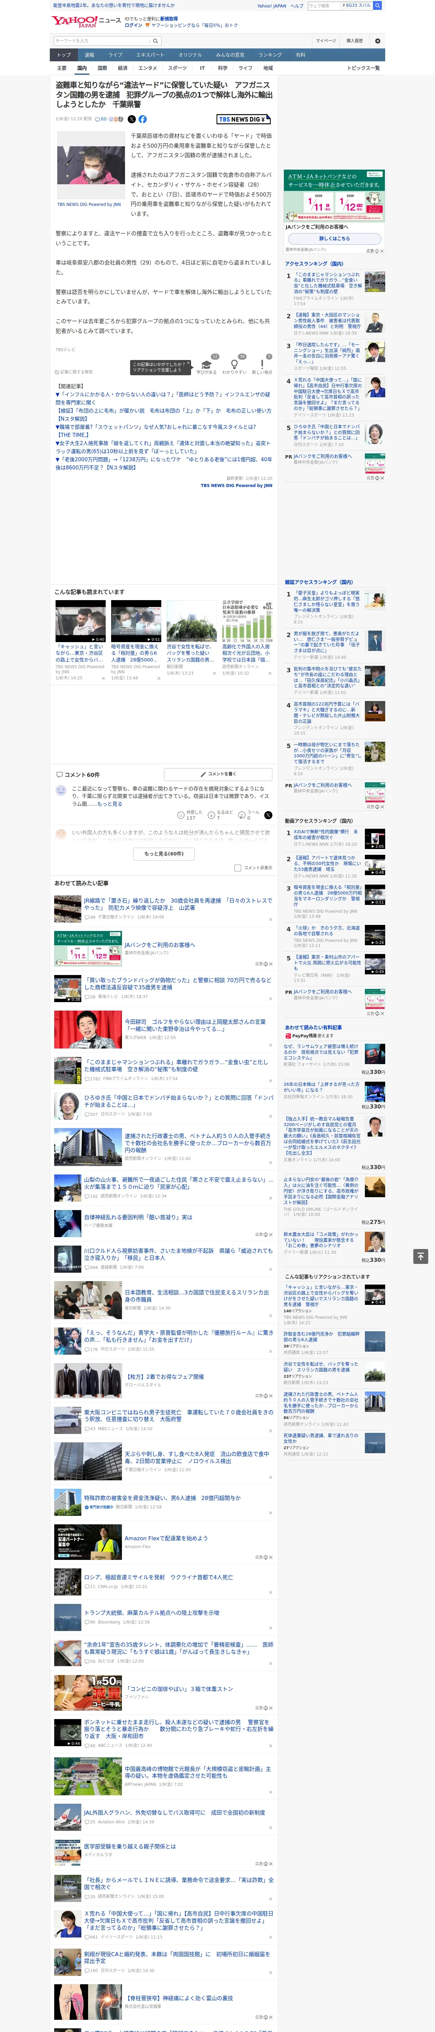Open the みんなの意見 tab
The image size is (435, 2032).
coord(230,55)
